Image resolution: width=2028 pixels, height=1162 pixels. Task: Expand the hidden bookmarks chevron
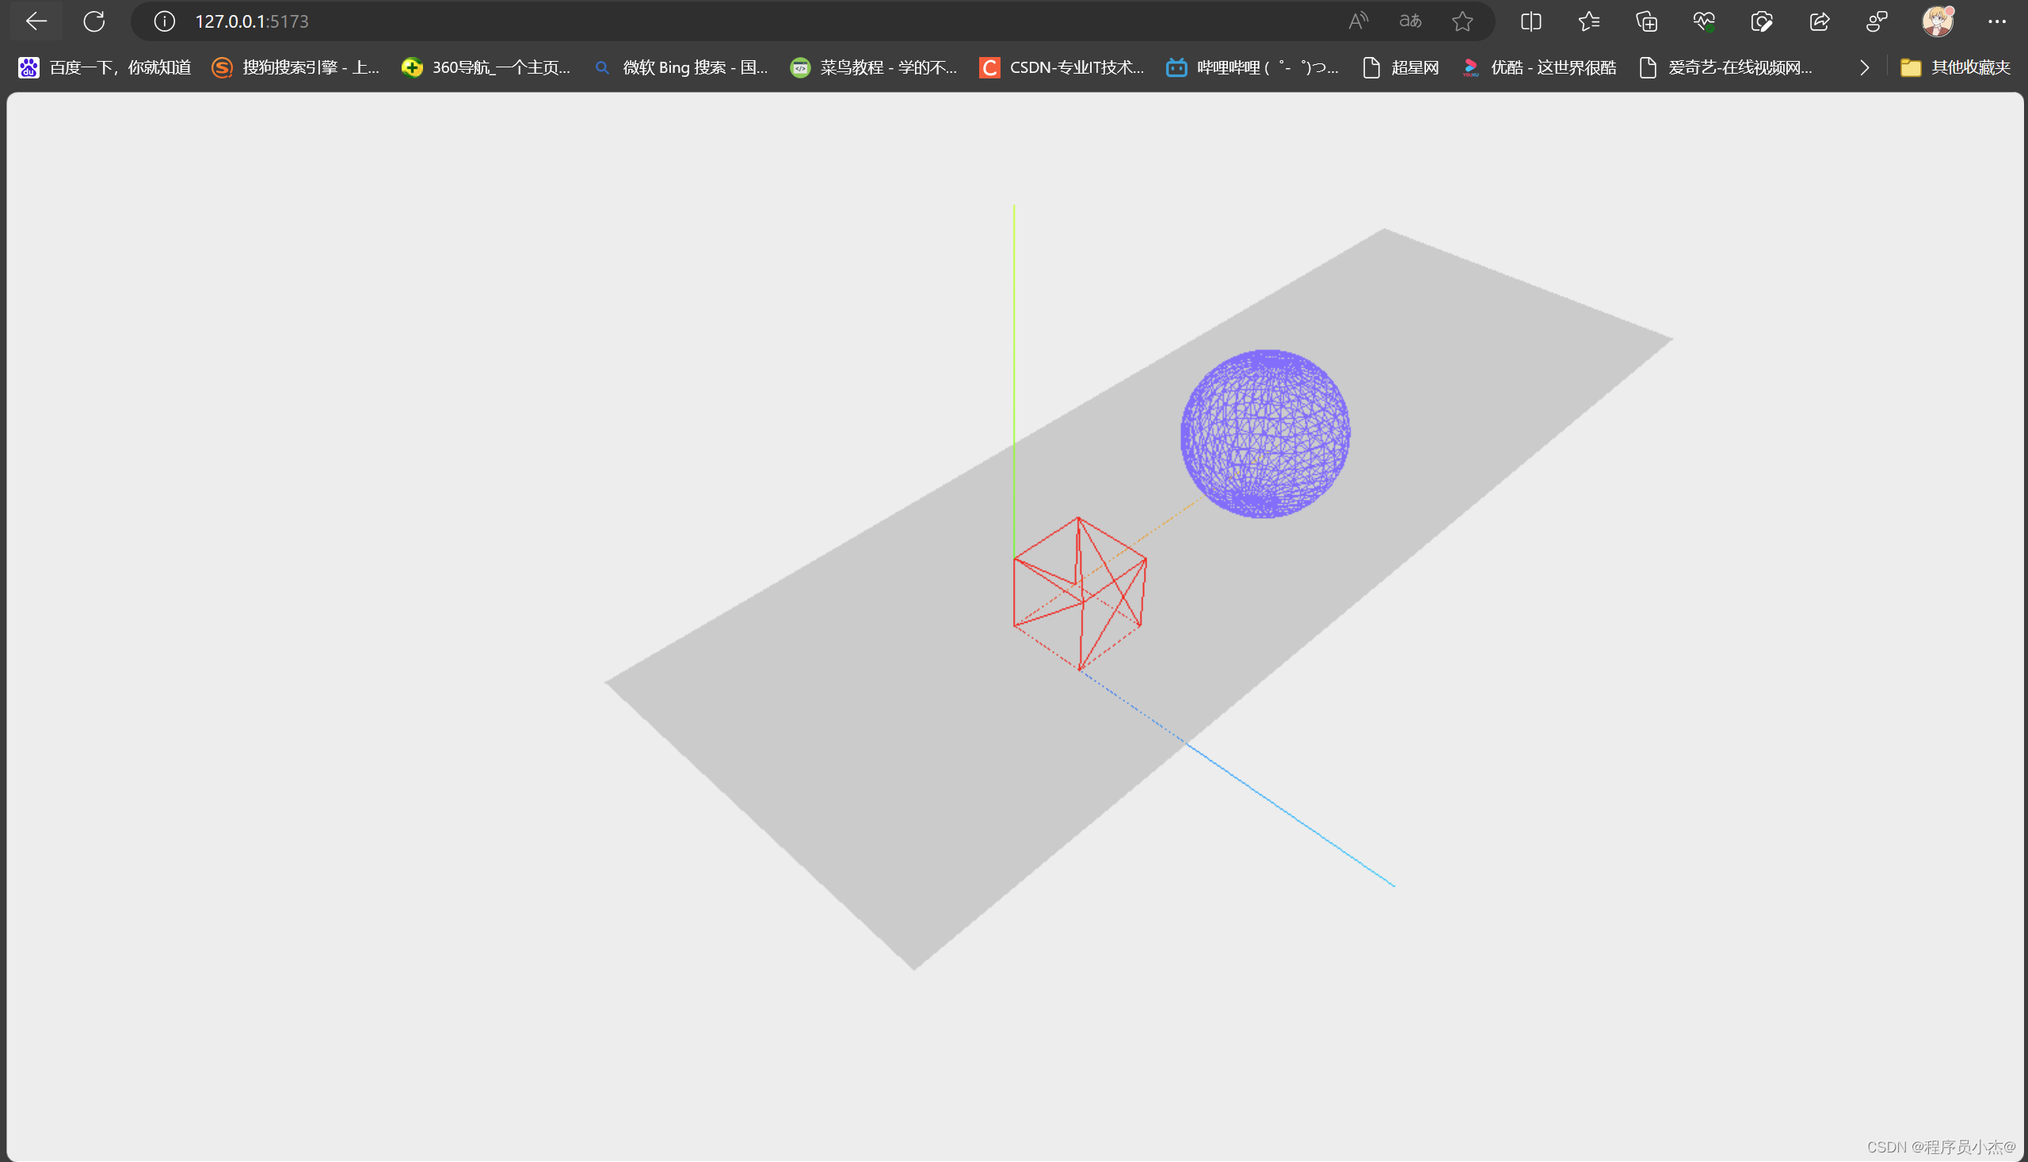coord(1864,68)
